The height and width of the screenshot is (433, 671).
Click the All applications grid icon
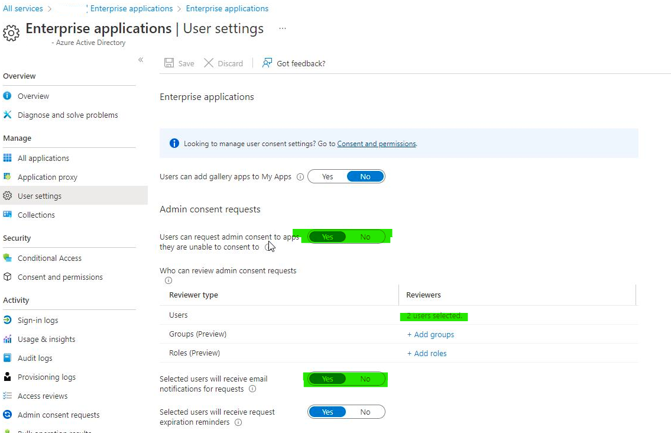7,157
